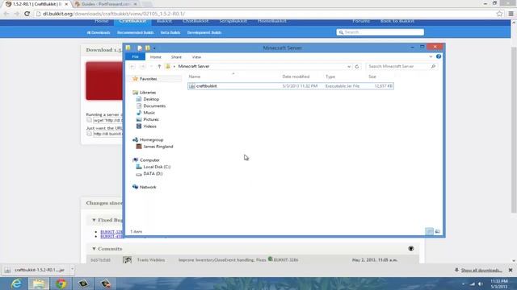Switch Explorer to details view
This screenshot has height=290, width=517.
pyautogui.click(x=429, y=231)
